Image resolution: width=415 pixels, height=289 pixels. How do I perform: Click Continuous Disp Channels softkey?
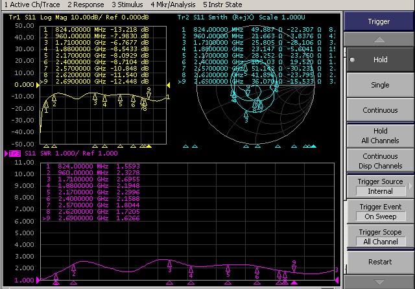pyautogui.click(x=380, y=161)
